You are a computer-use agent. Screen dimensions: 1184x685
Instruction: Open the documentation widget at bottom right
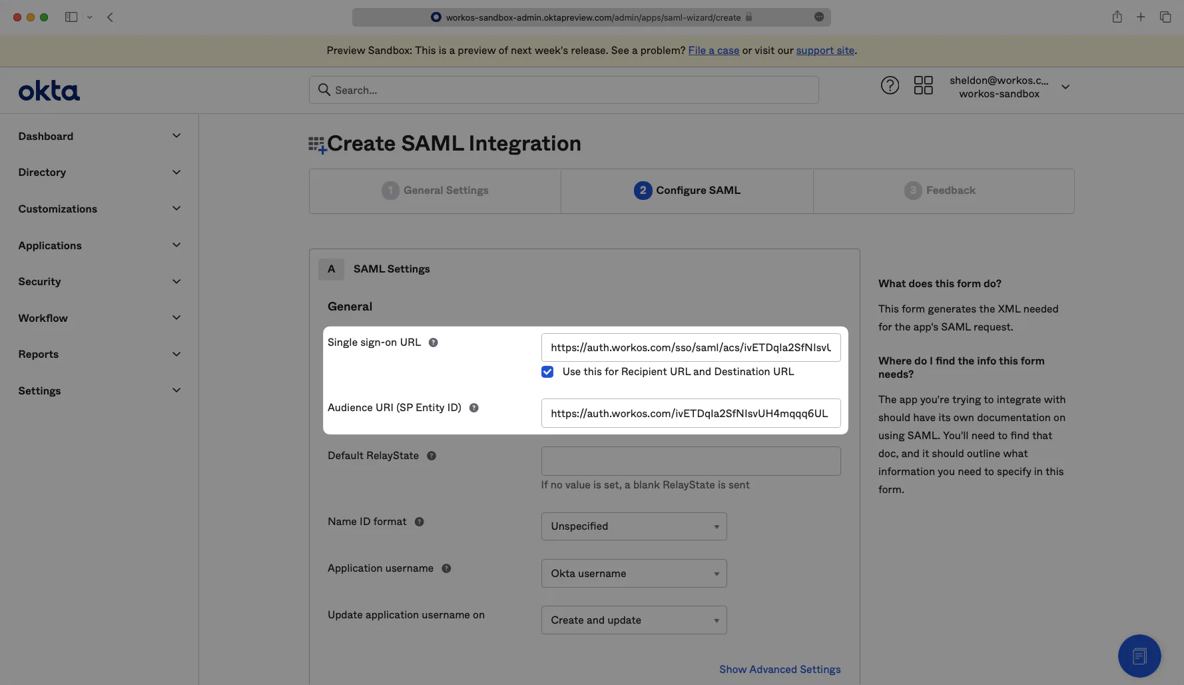coord(1139,656)
